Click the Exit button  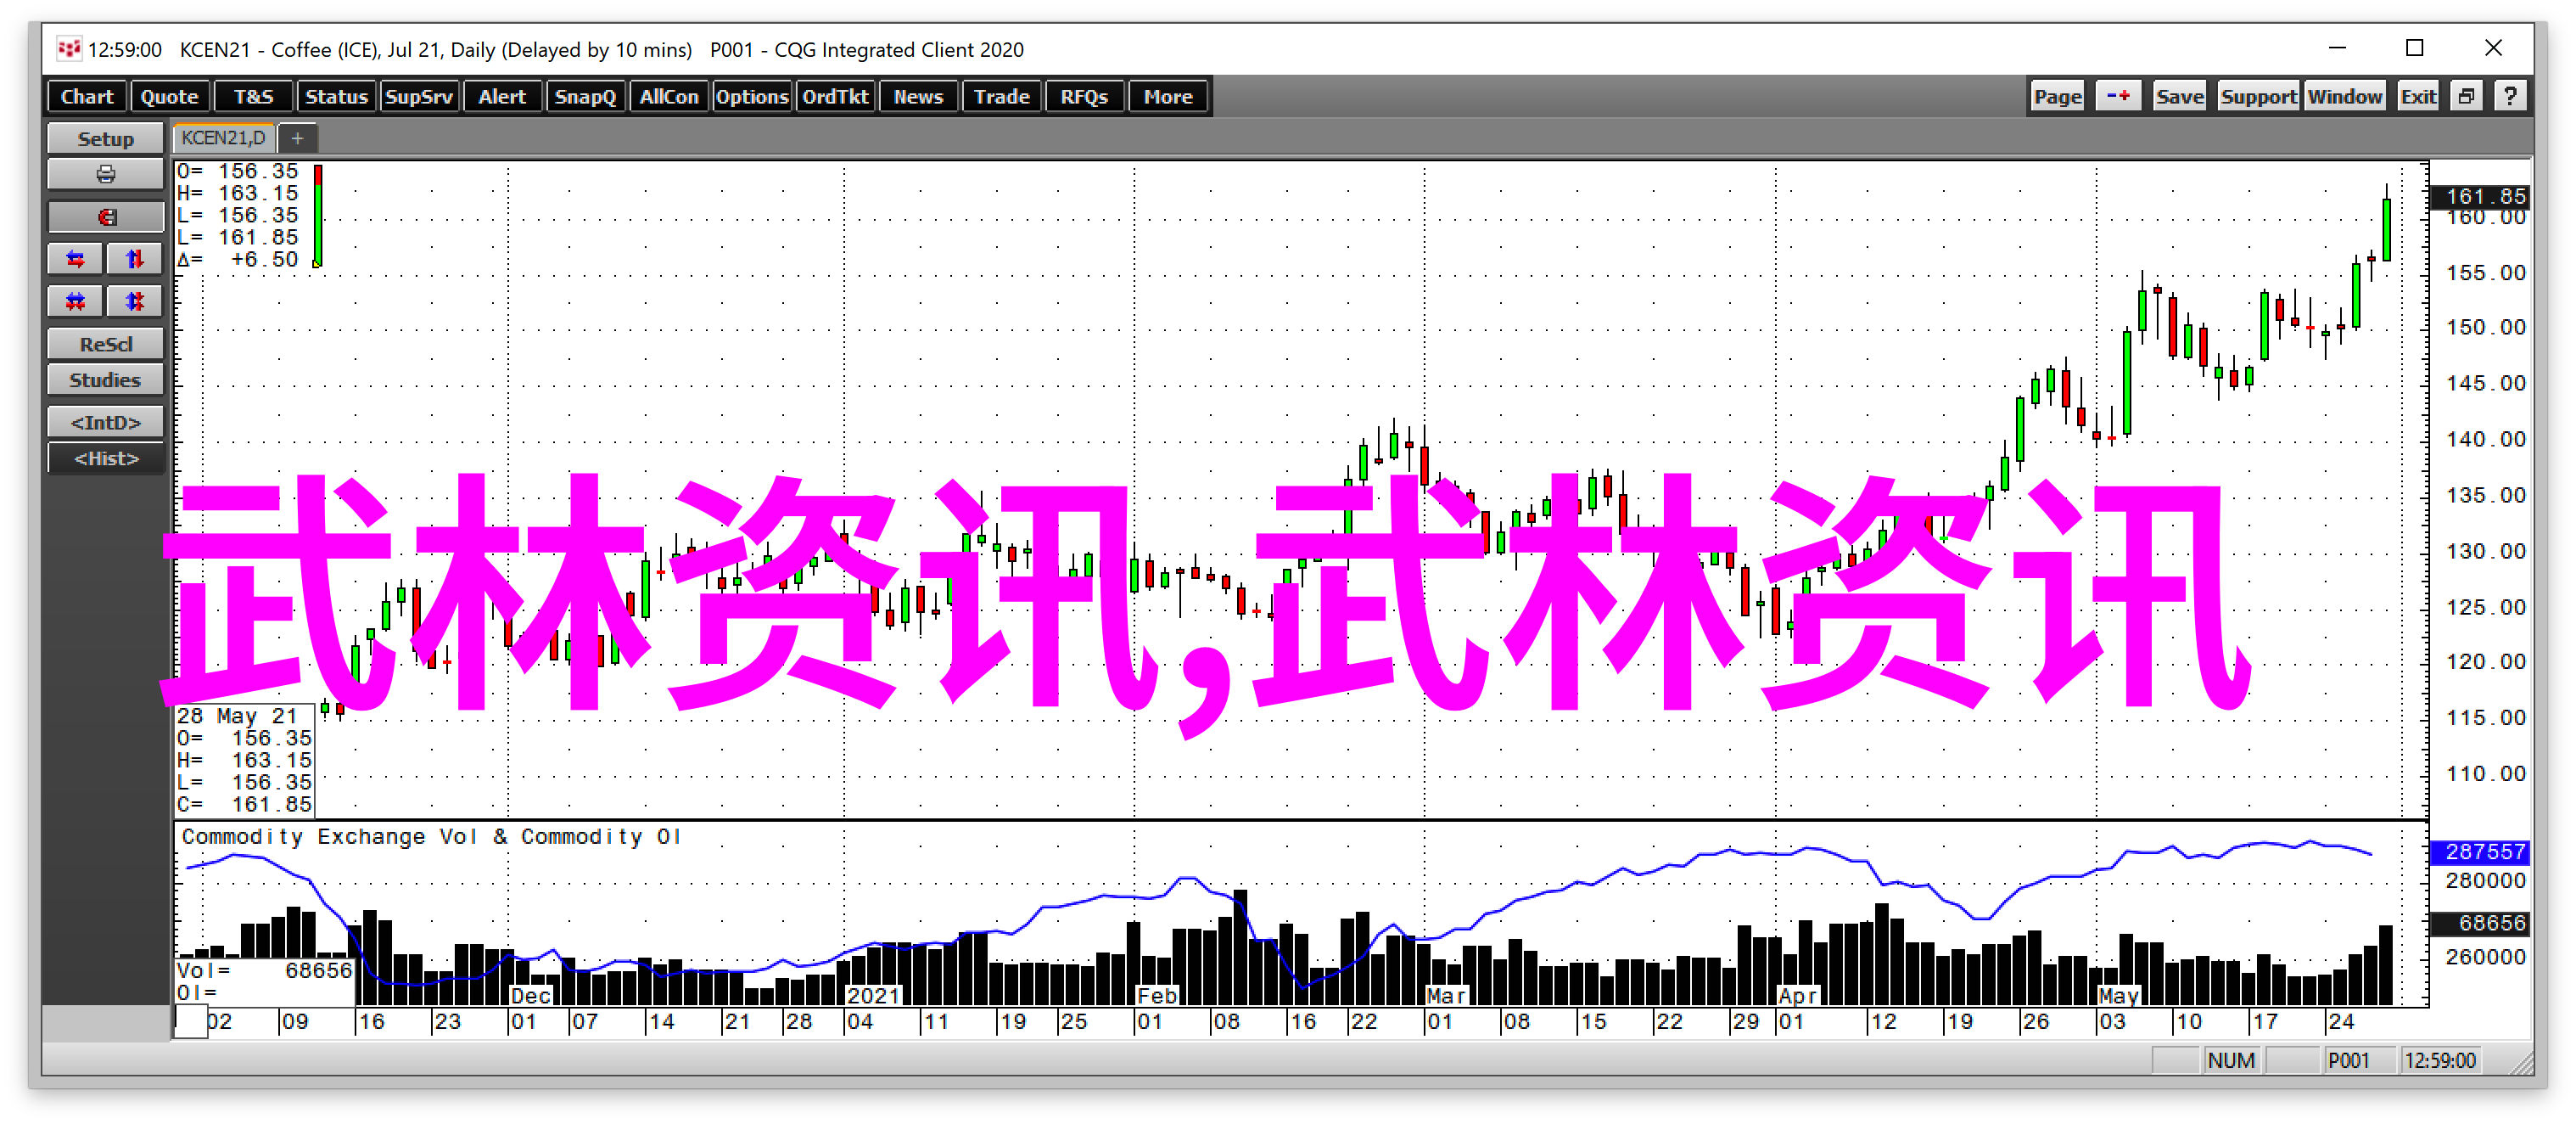[2418, 97]
